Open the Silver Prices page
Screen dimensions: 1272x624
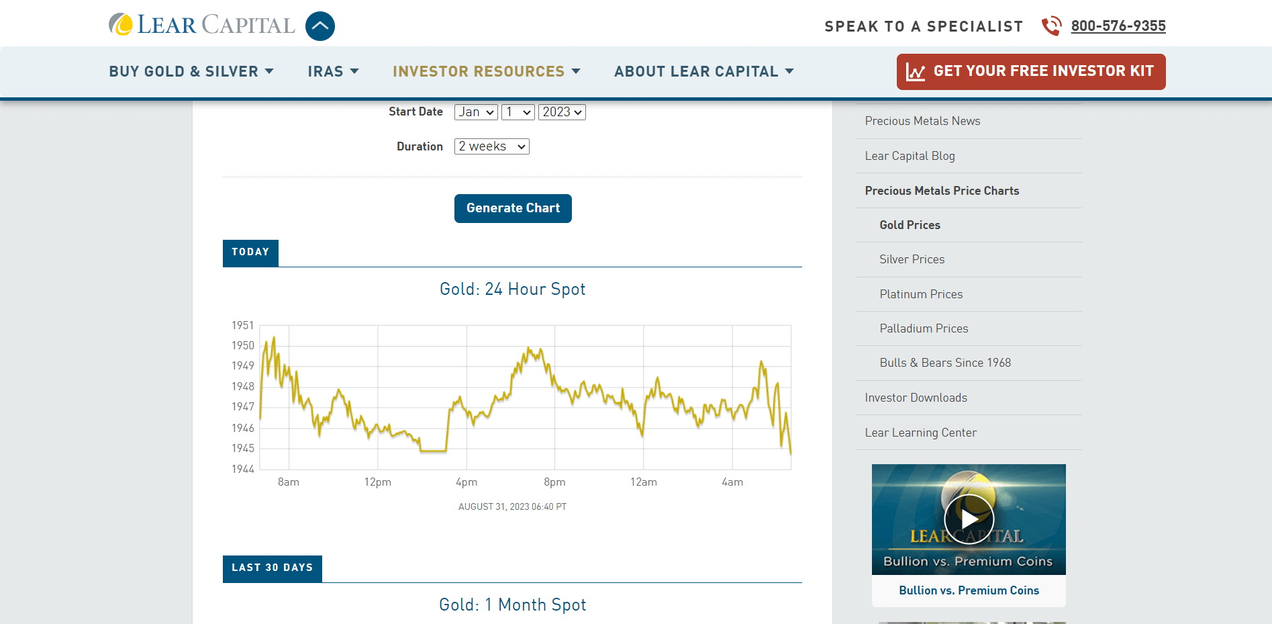click(912, 259)
